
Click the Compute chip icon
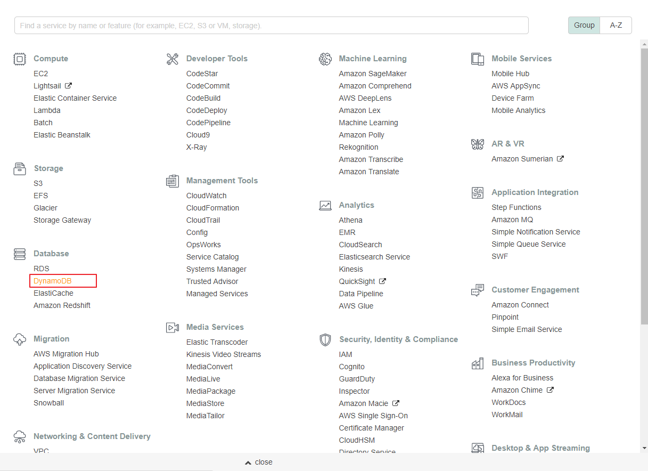point(20,59)
